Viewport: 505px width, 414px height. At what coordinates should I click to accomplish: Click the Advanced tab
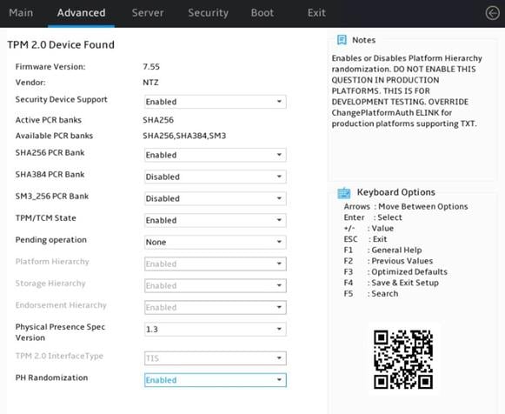pyautogui.click(x=81, y=13)
